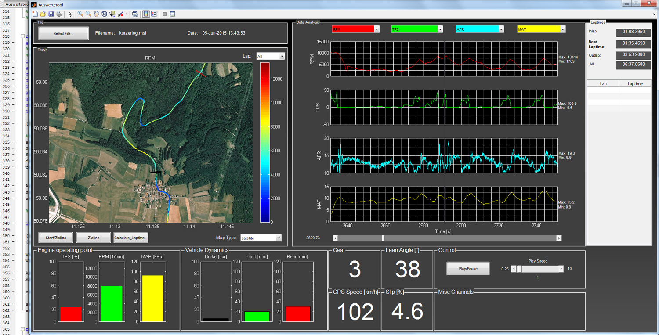
Task: Open the red RPM channel dropdown
Action: click(x=356, y=29)
